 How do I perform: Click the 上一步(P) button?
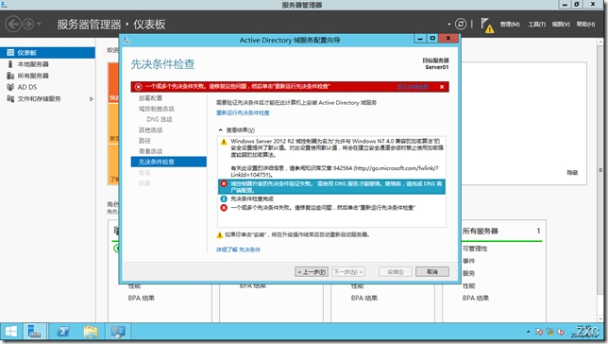312,272
